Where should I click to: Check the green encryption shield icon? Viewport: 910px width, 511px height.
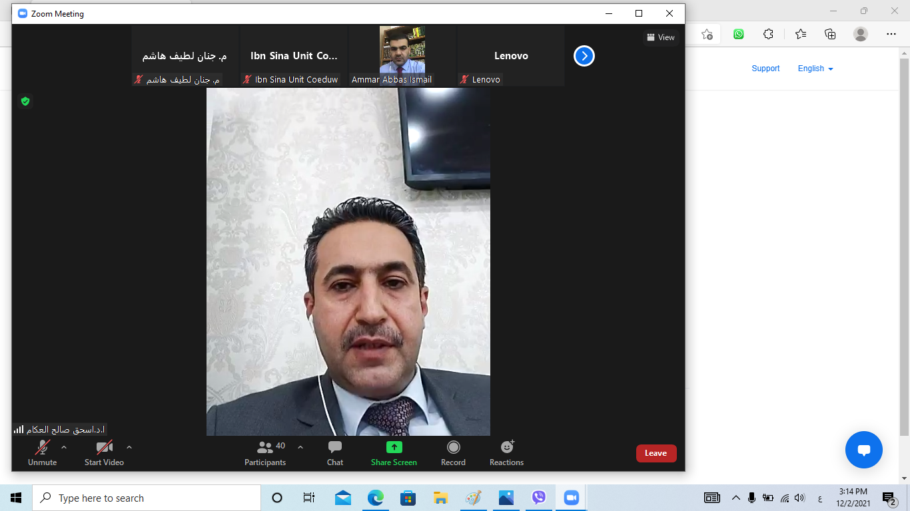click(25, 101)
